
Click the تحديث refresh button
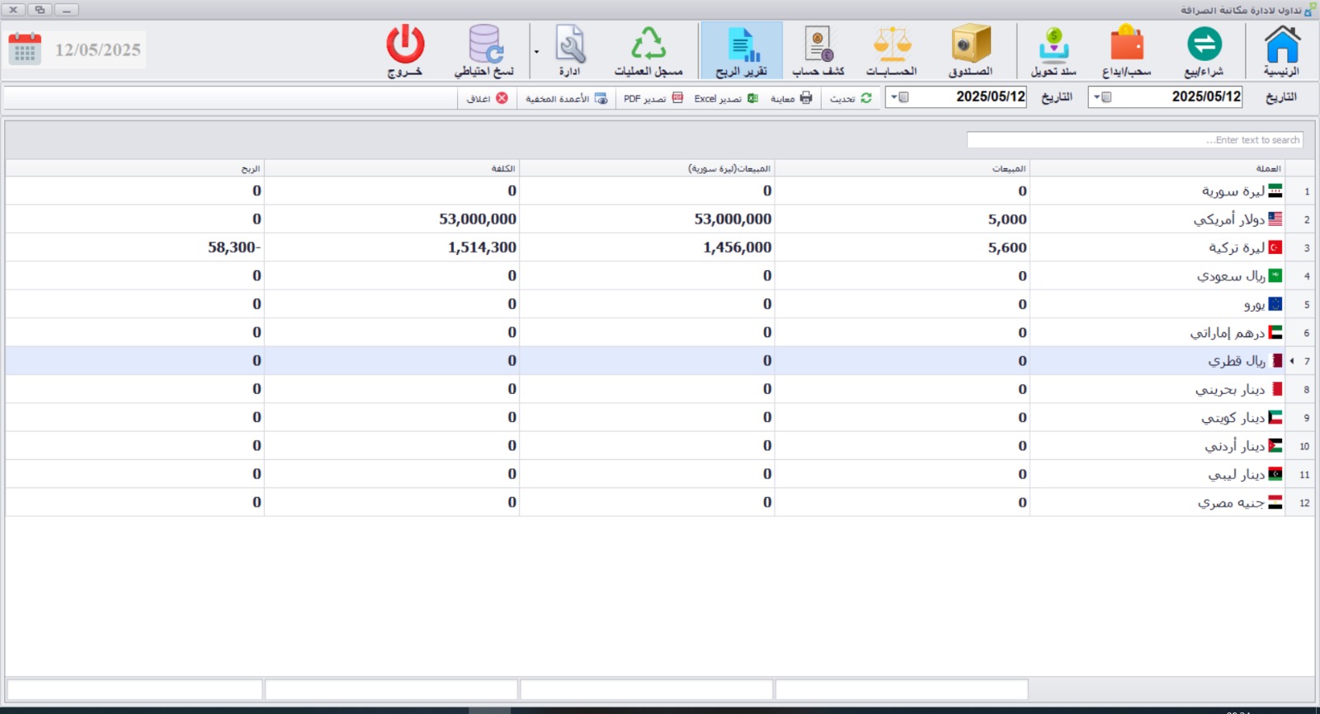pos(851,98)
